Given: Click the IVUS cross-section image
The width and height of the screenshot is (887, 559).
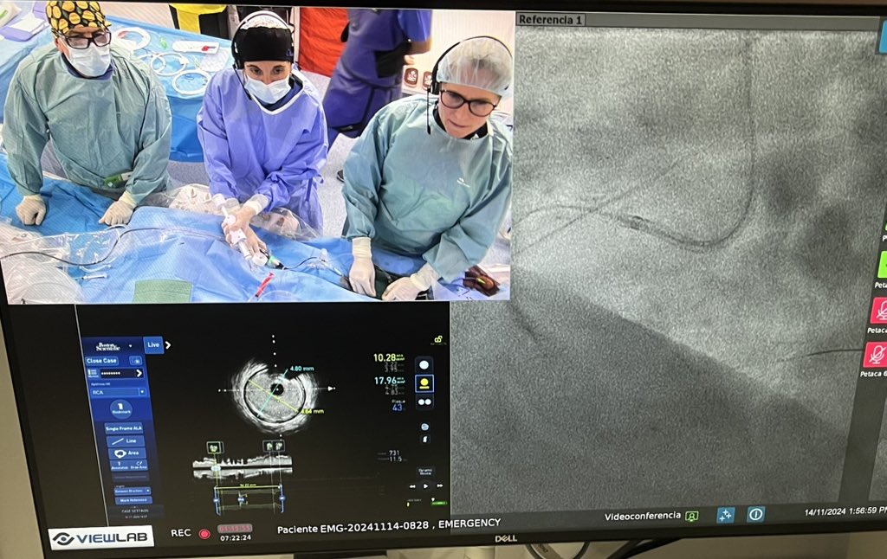Looking at the screenshot, I should pyautogui.click(x=276, y=395).
